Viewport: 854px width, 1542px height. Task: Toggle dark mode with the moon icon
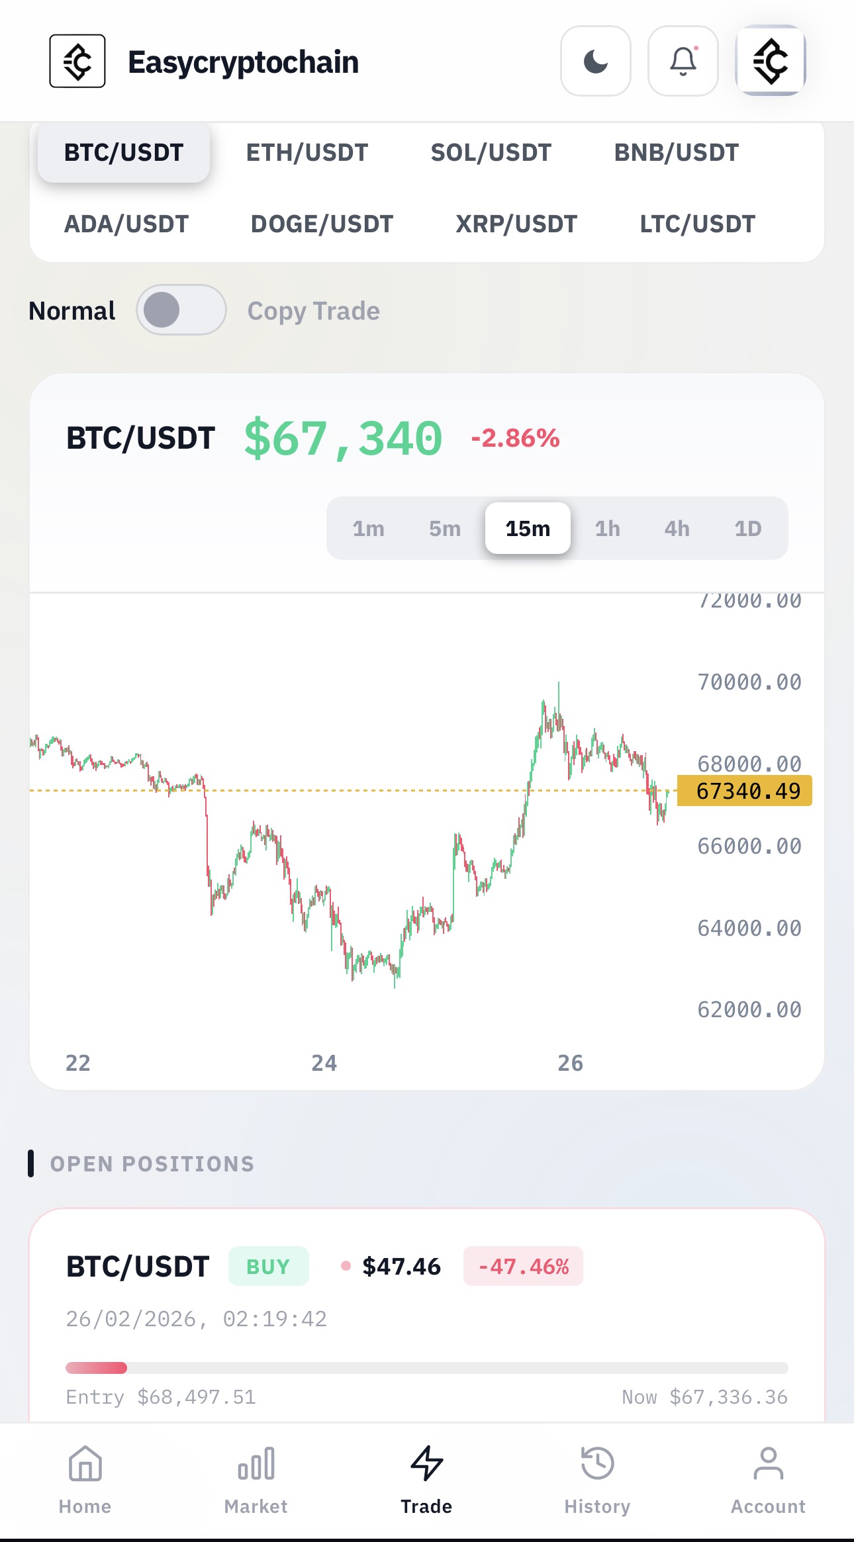595,62
